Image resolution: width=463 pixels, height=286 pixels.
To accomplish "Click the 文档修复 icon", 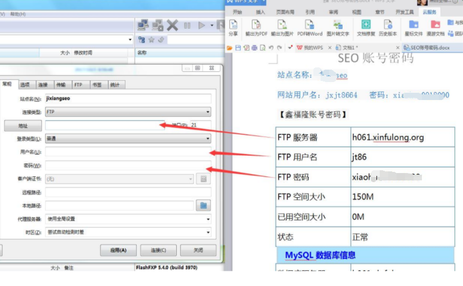I will (x=366, y=28).
